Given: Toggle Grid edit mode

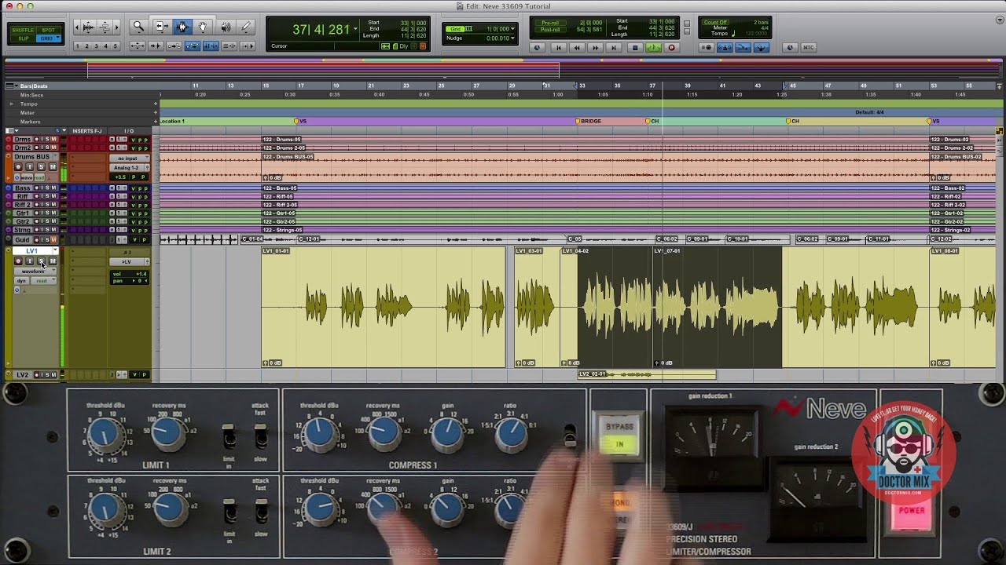Looking at the screenshot, I should click(x=48, y=38).
